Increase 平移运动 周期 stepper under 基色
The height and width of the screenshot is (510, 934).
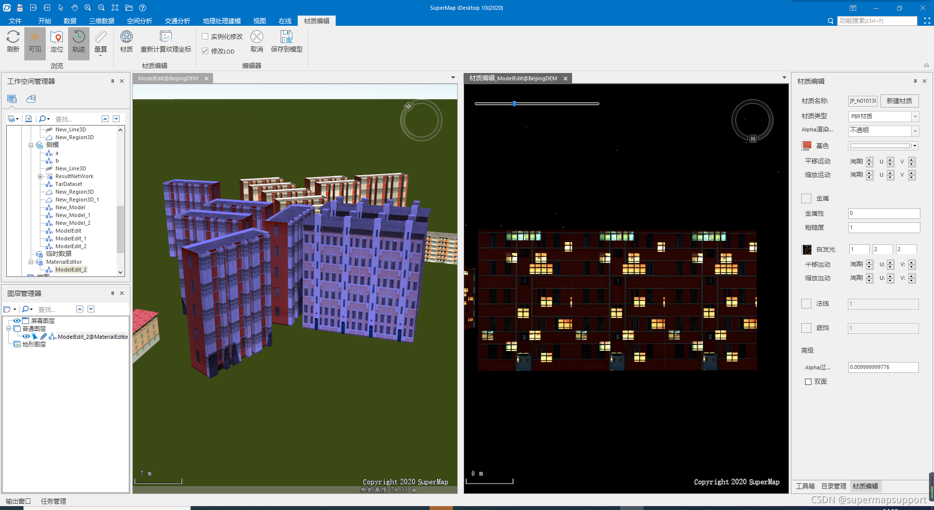[869, 159]
